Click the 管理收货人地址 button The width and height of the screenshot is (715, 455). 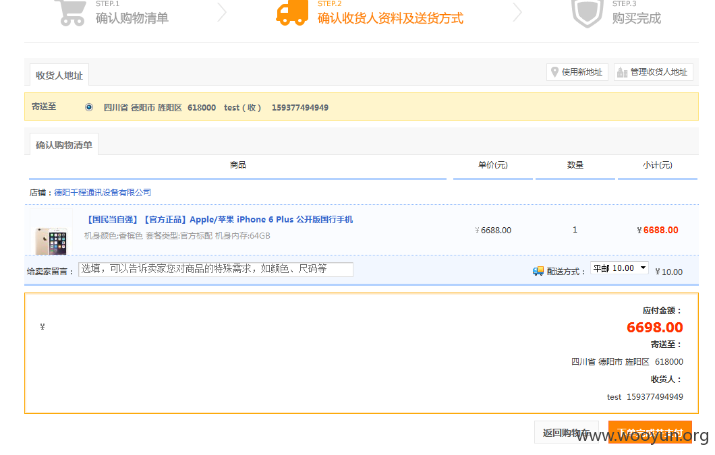click(x=654, y=72)
